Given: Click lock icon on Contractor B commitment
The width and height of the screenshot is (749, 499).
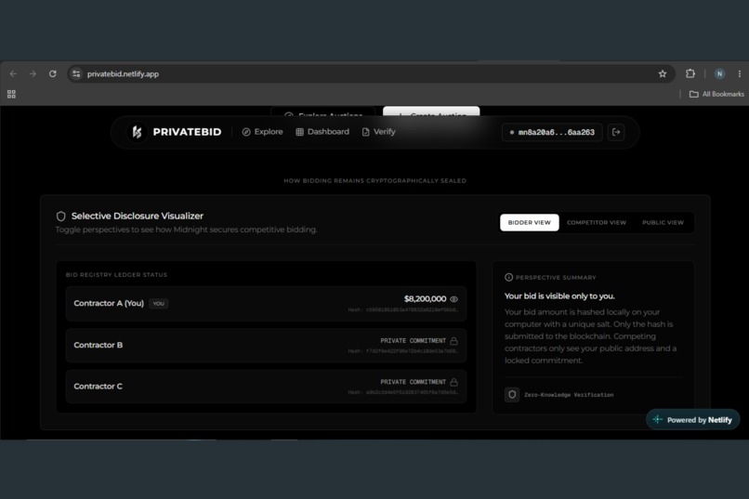Looking at the screenshot, I should 453,340.
